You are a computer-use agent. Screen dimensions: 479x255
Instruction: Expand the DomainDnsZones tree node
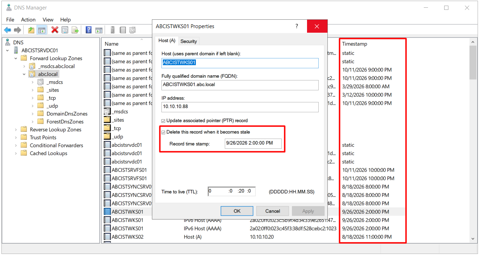coord(32,114)
